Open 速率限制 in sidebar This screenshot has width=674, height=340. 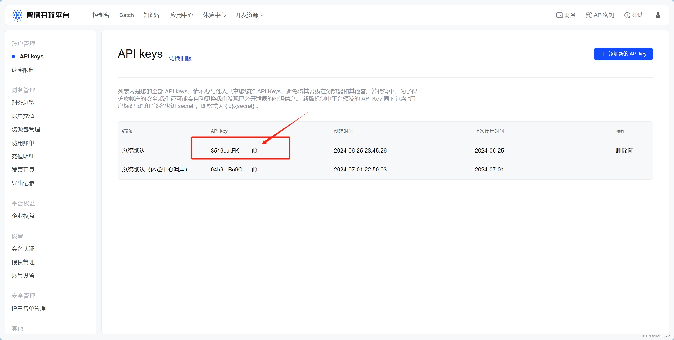(x=23, y=70)
